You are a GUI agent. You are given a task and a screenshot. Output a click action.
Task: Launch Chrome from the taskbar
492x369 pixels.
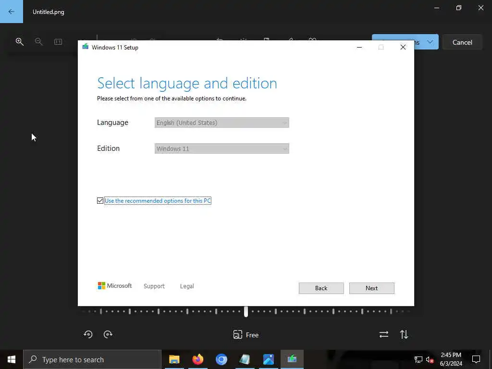(221, 359)
